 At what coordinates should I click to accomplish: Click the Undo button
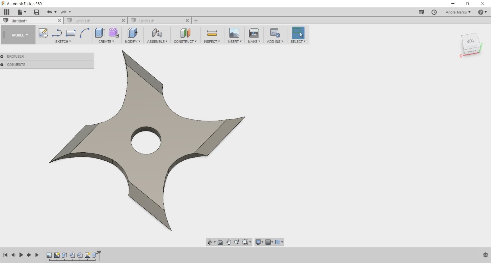[x=49, y=12]
